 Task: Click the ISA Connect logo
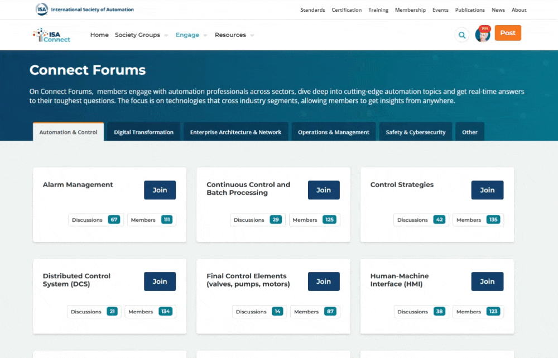pos(51,35)
